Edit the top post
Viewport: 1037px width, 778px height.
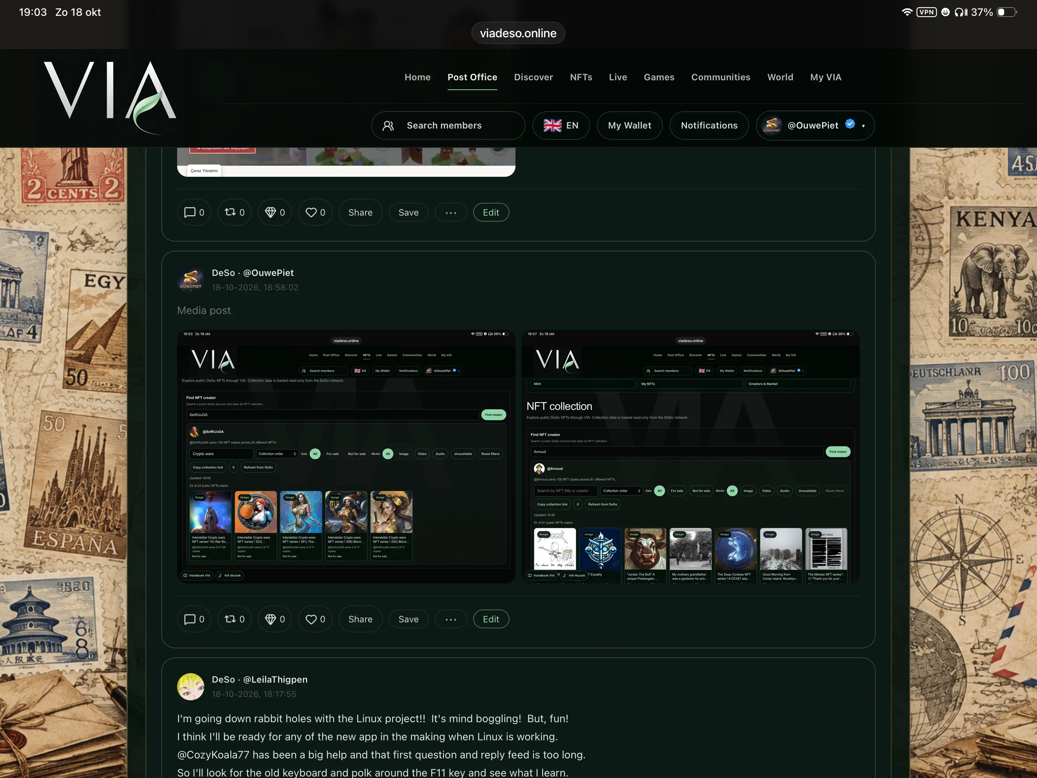click(491, 213)
